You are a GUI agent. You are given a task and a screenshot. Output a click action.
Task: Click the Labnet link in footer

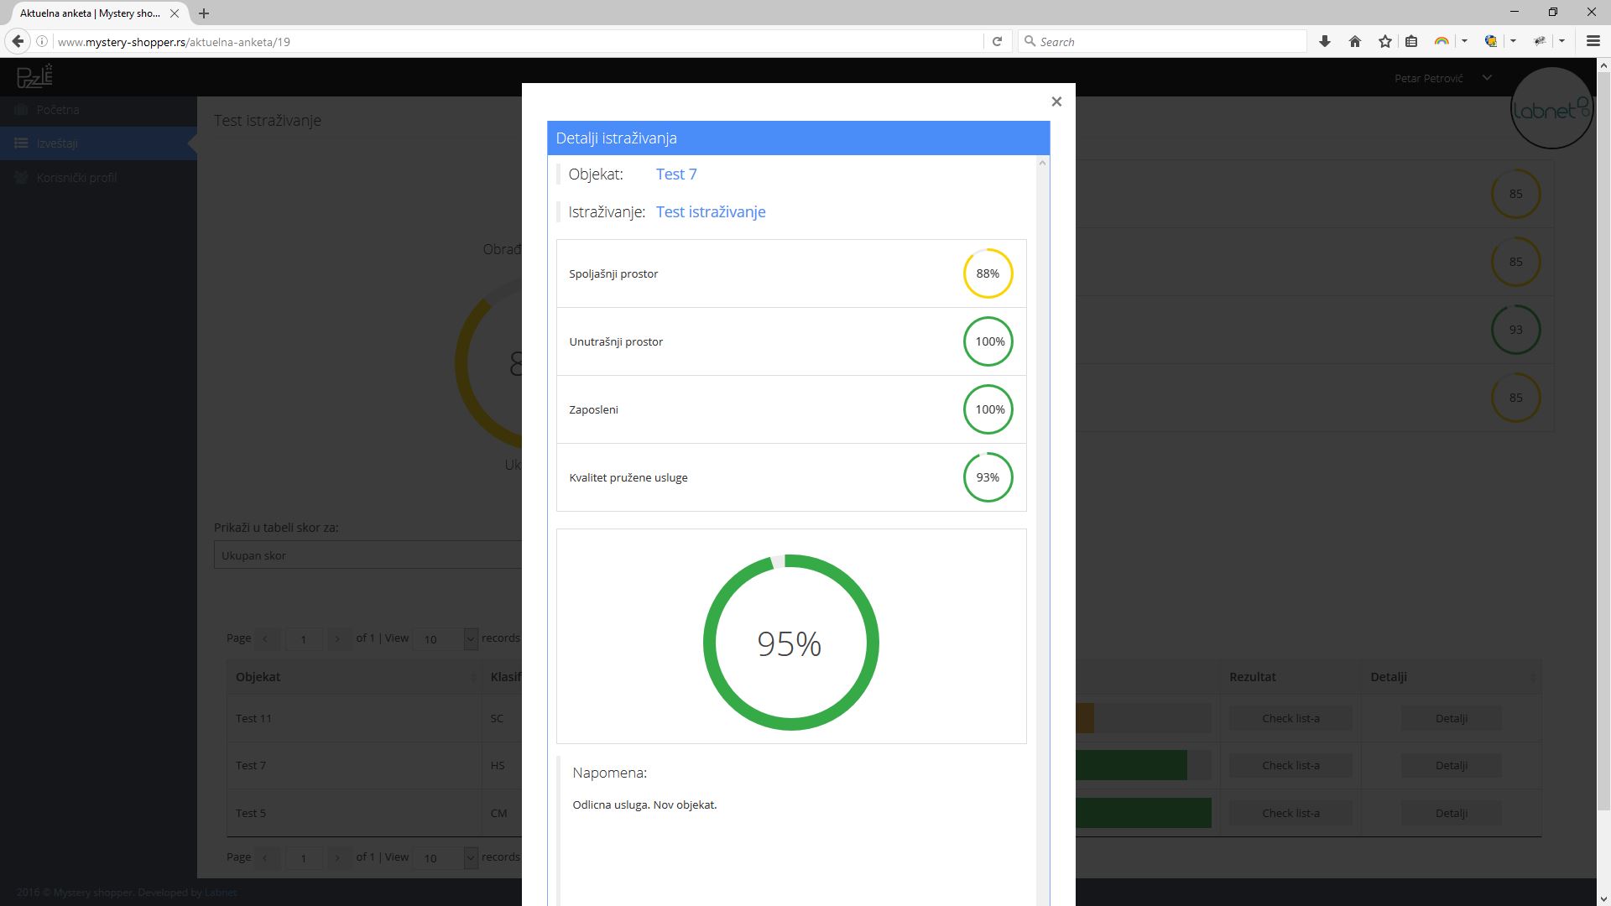pos(221,893)
